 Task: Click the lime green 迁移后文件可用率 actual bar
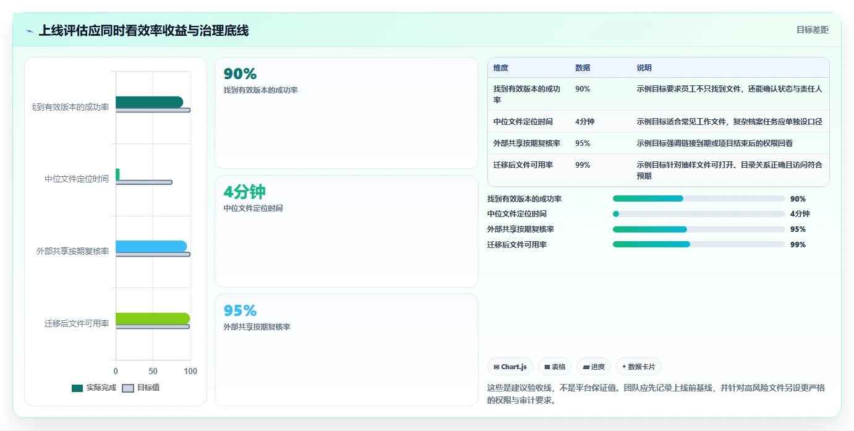tap(153, 318)
